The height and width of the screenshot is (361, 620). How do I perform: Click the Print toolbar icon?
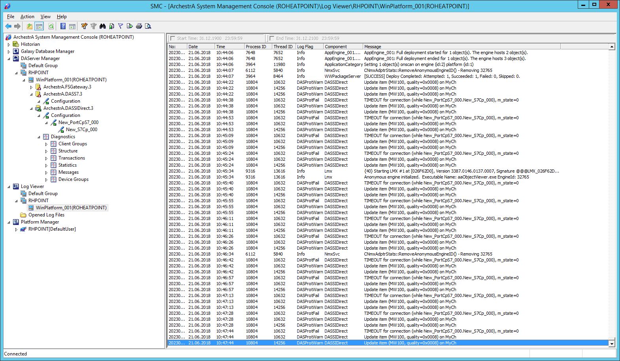click(139, 26)
